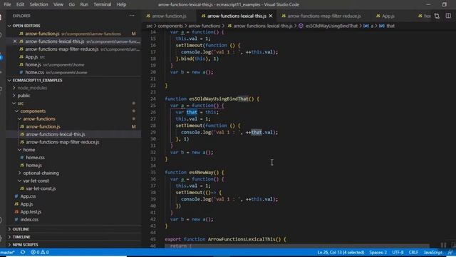This screenshot has height=257, width=456.
Task: Open the Go menu
Action: tap(71, 4)
